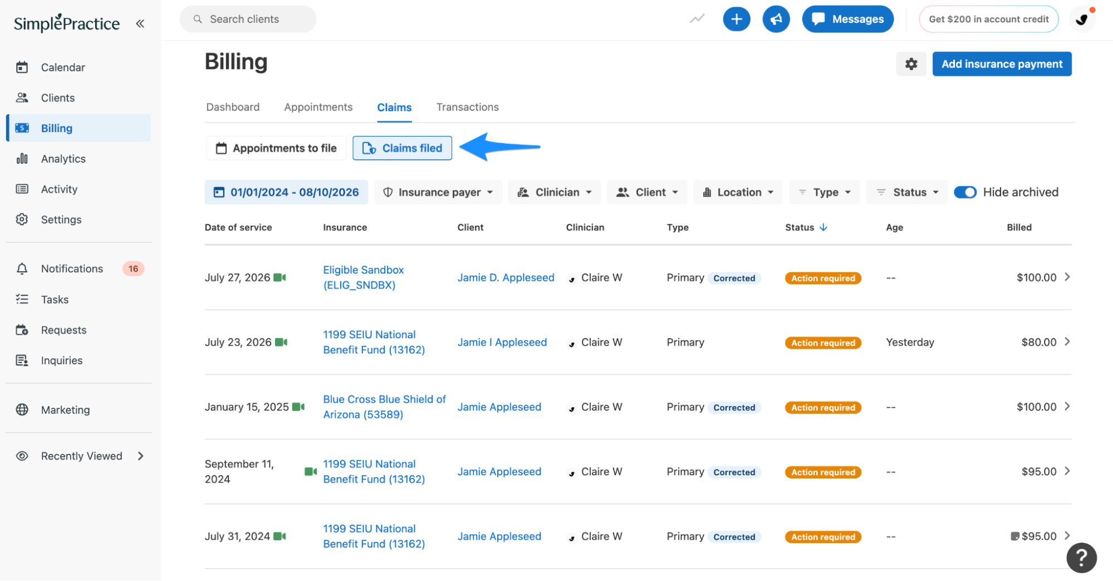Open claim details chevron for January 15, 2025 row
1113x581 pixels.
pos(1067,407)
